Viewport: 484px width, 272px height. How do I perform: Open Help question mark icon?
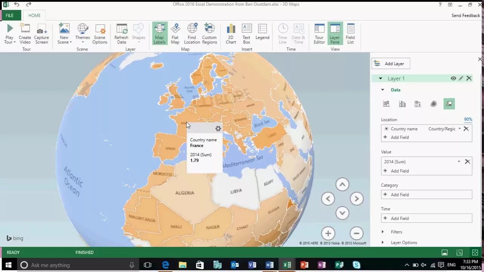[x=440, y=5]
